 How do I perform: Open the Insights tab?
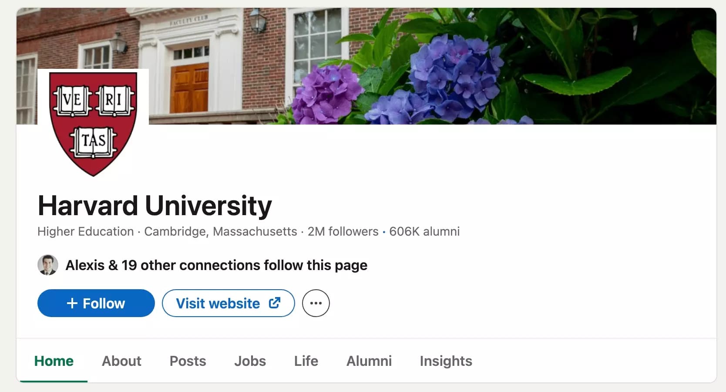click(x=445, y=361)
